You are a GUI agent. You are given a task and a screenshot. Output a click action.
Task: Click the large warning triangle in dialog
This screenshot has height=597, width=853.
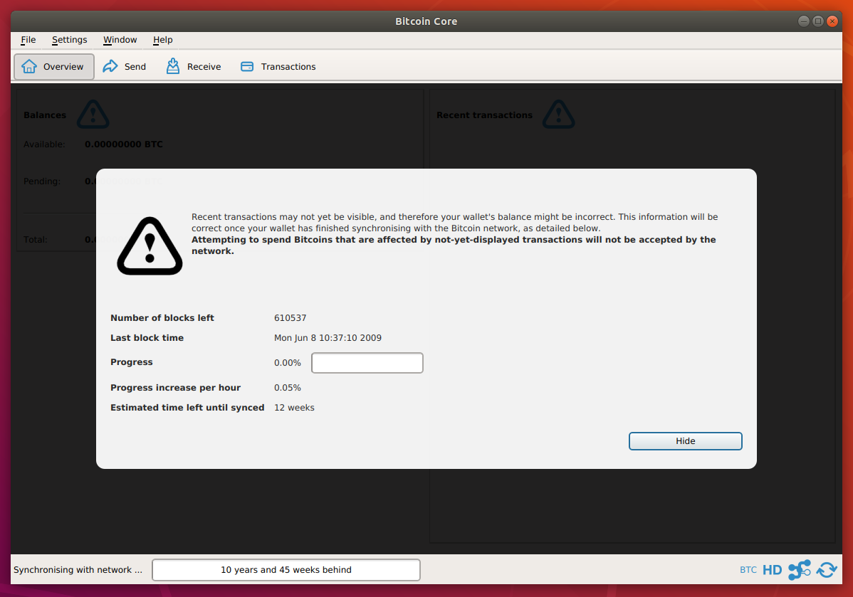click(150, 246)
